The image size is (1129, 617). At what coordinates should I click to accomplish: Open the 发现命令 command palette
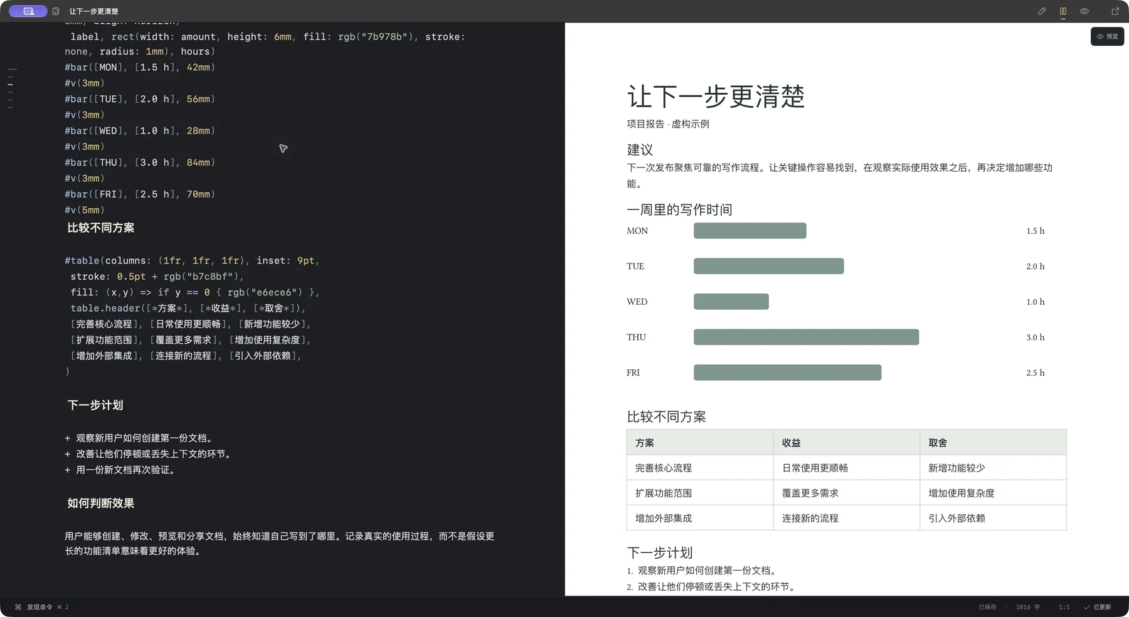pyautogui.click(x=41, y=607)
